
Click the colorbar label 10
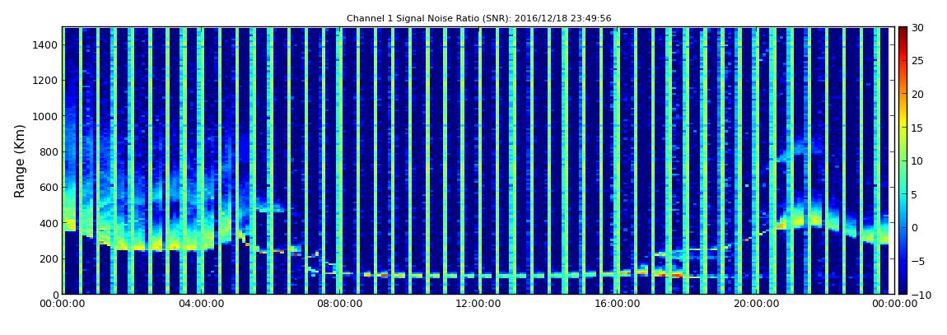click(917, 161)
